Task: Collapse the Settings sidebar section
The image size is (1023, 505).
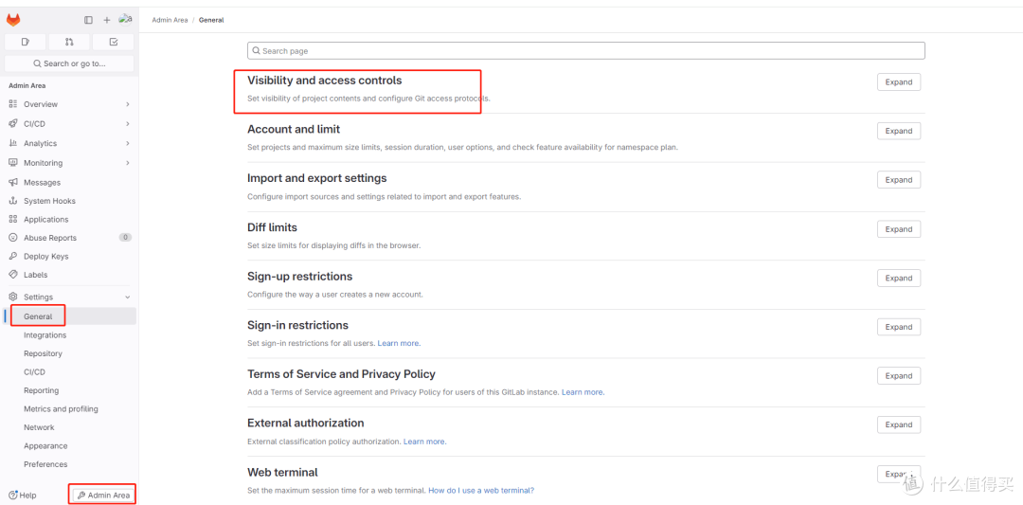Action: tap(69, 297)
